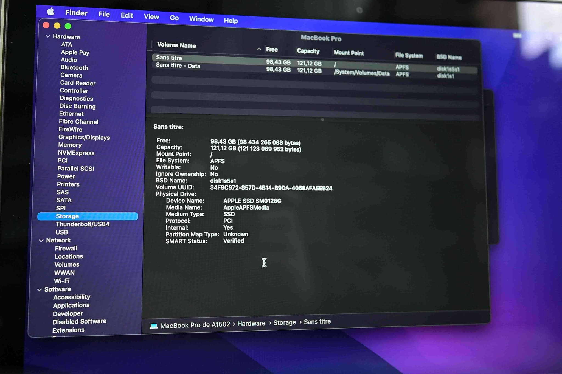This screenshot has height=374, width=562.
Task: Select FireWire in the sidebar
Action: tap(71, 129)
